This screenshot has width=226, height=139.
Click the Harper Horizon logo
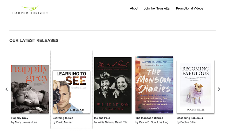(30, 10)
